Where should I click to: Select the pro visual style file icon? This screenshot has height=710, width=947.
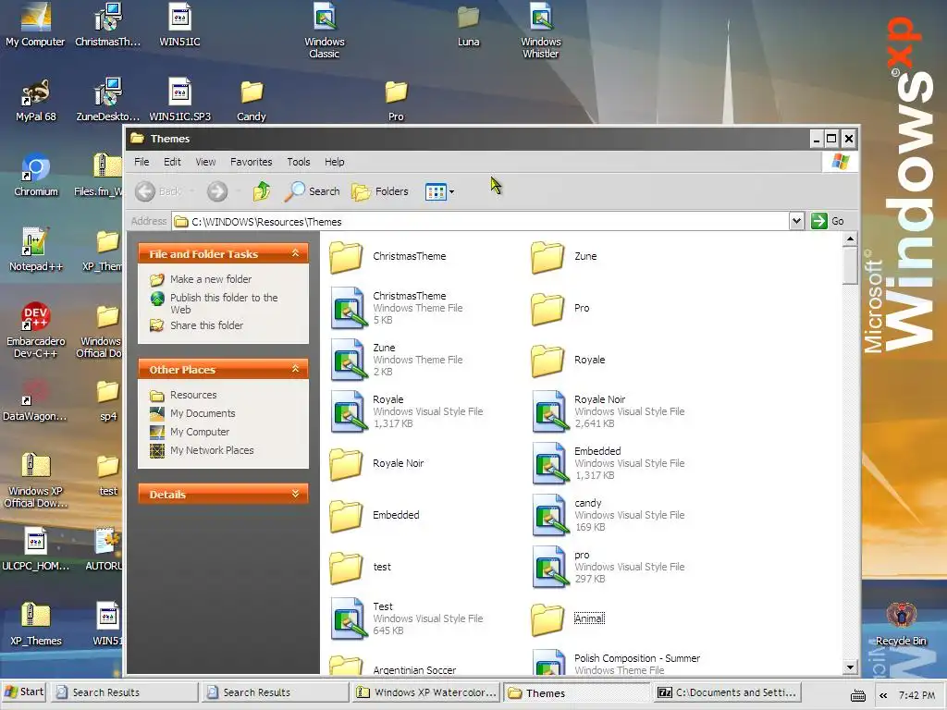click(x=550, y=568)
